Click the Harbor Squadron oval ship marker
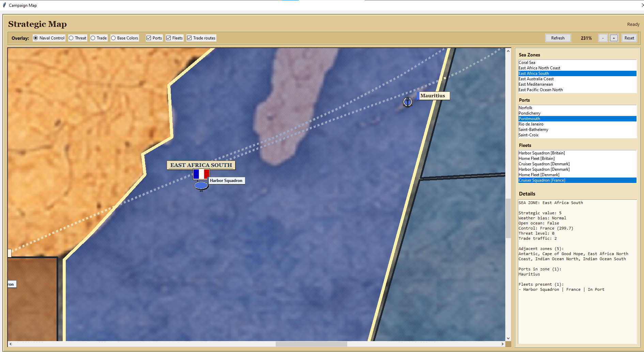Viewport: 644px width, 352px height. point(201,186)
